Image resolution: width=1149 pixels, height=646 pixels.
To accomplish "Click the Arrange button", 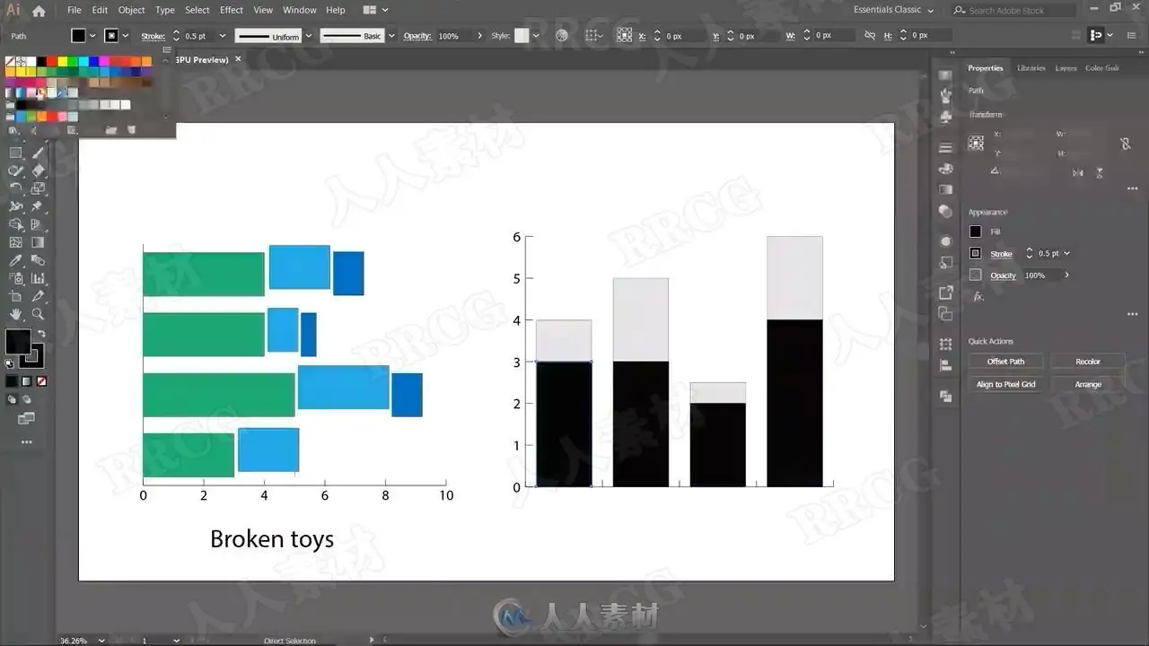I will (1088, 384).
